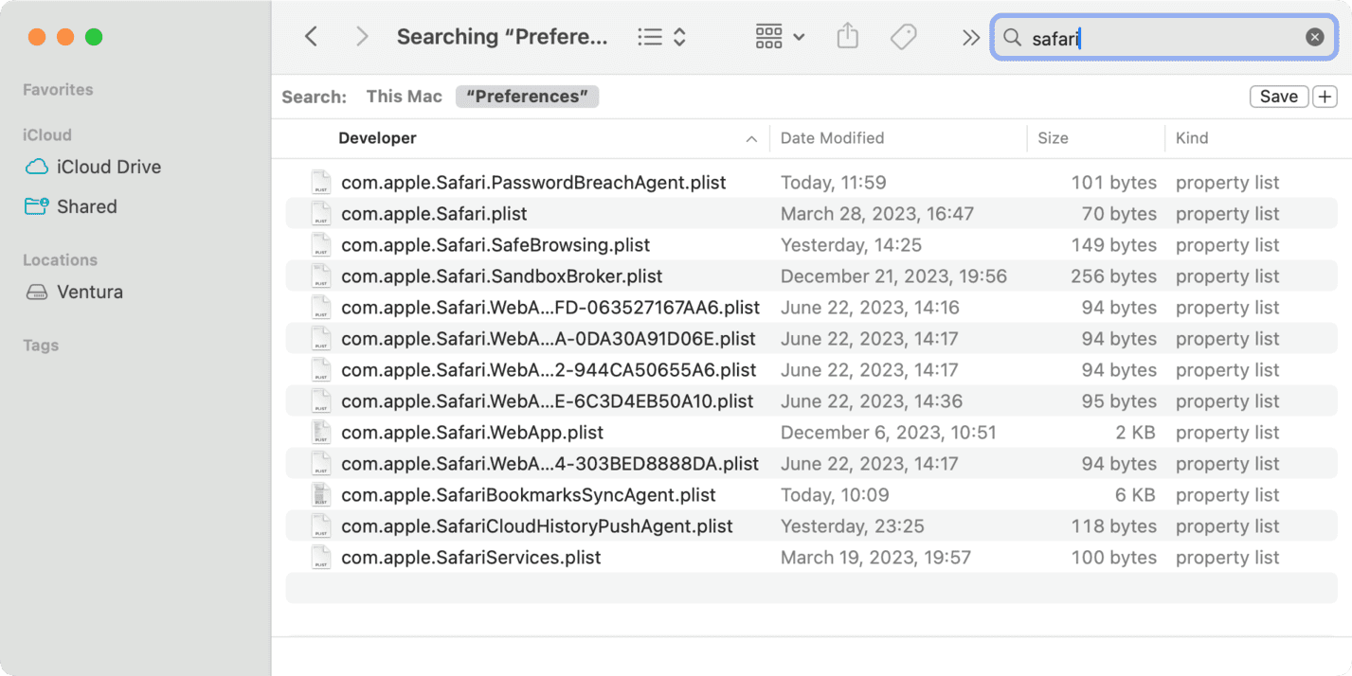Go forward with the right chevron
The image size is (1352, 676).
(x=362, y=37)
